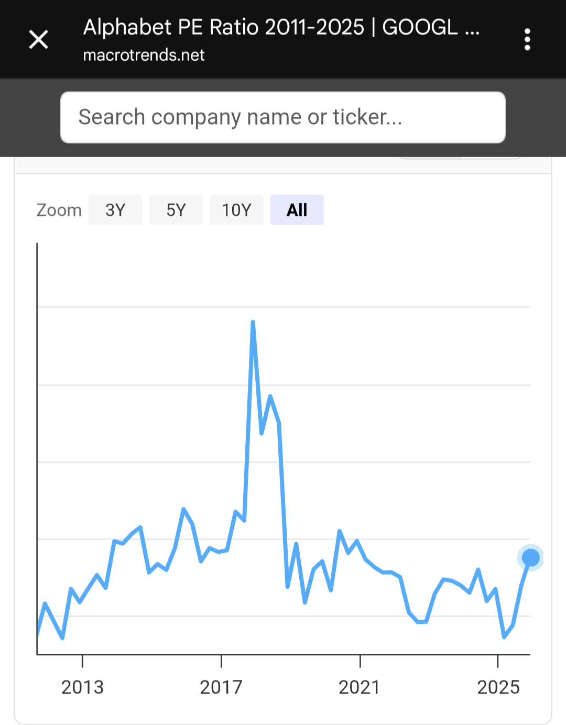The width and height of the screenshot is (566, 725).
Task: Click the tallest spike of the PE line
Action: click(x=253, y=323)
